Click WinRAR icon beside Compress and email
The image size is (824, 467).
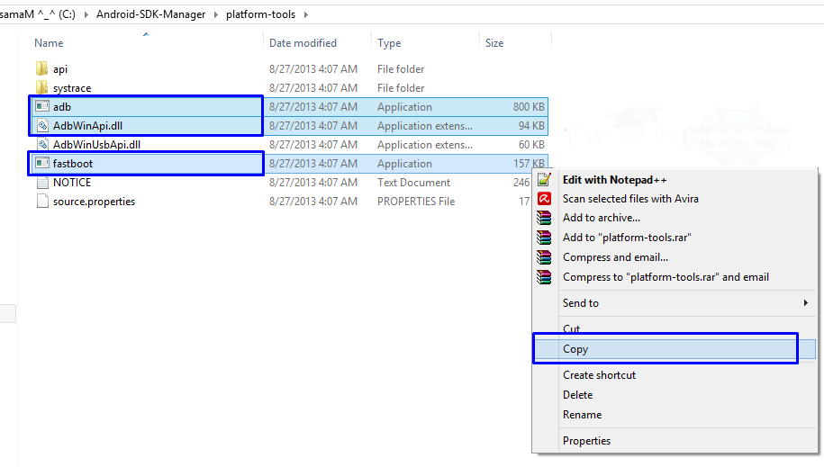click(545, 257)
